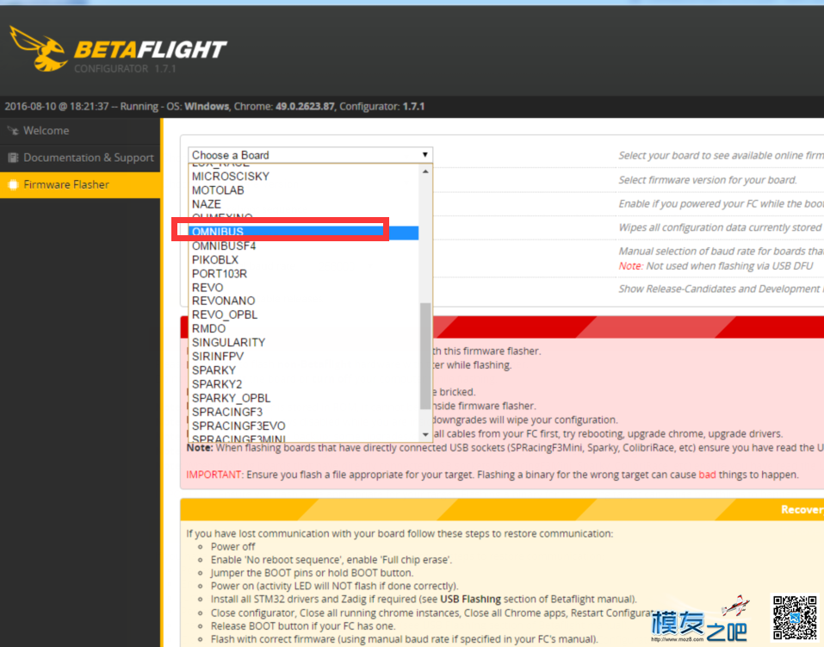
Task: Choose OMNIBUSF4 in the board list
Action: coord(304,246)
